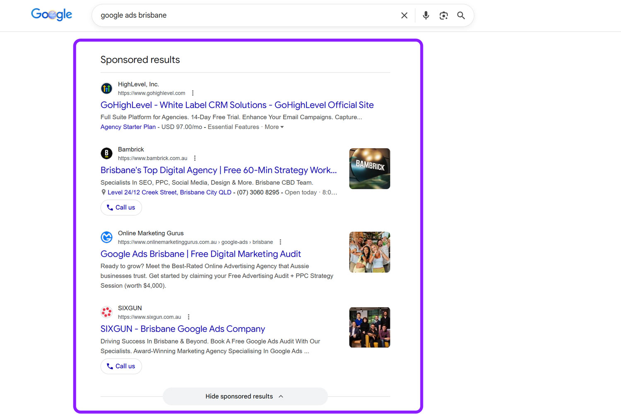Click the Google logo

tap(52, 15)
